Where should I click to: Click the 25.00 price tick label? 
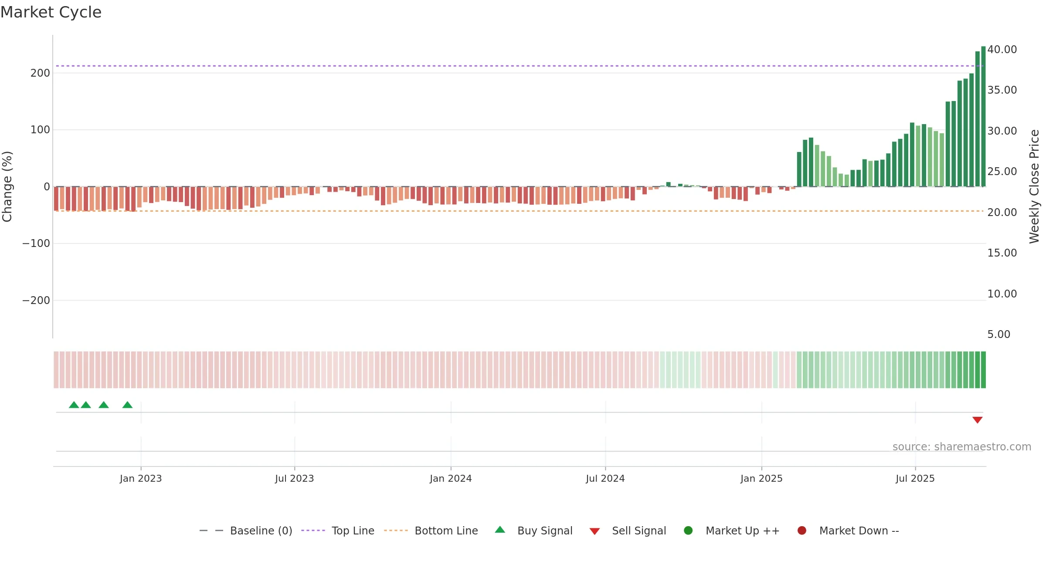tap(1002, 172)
